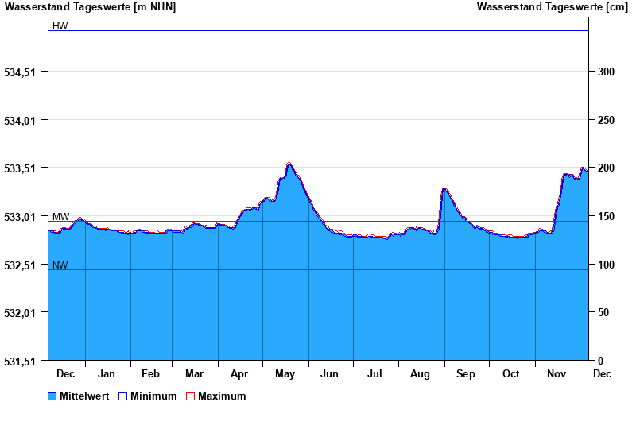Click the May label on the time axis
This screenshot has width=636, height=437.
point(285,374)
